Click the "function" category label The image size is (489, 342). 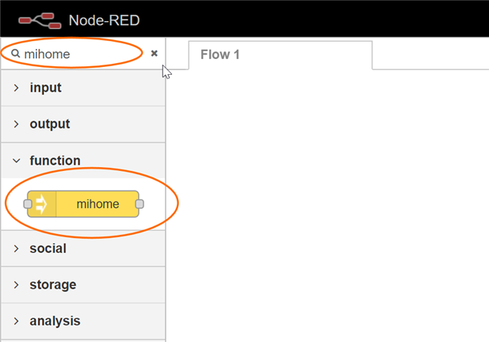(55, 160)
